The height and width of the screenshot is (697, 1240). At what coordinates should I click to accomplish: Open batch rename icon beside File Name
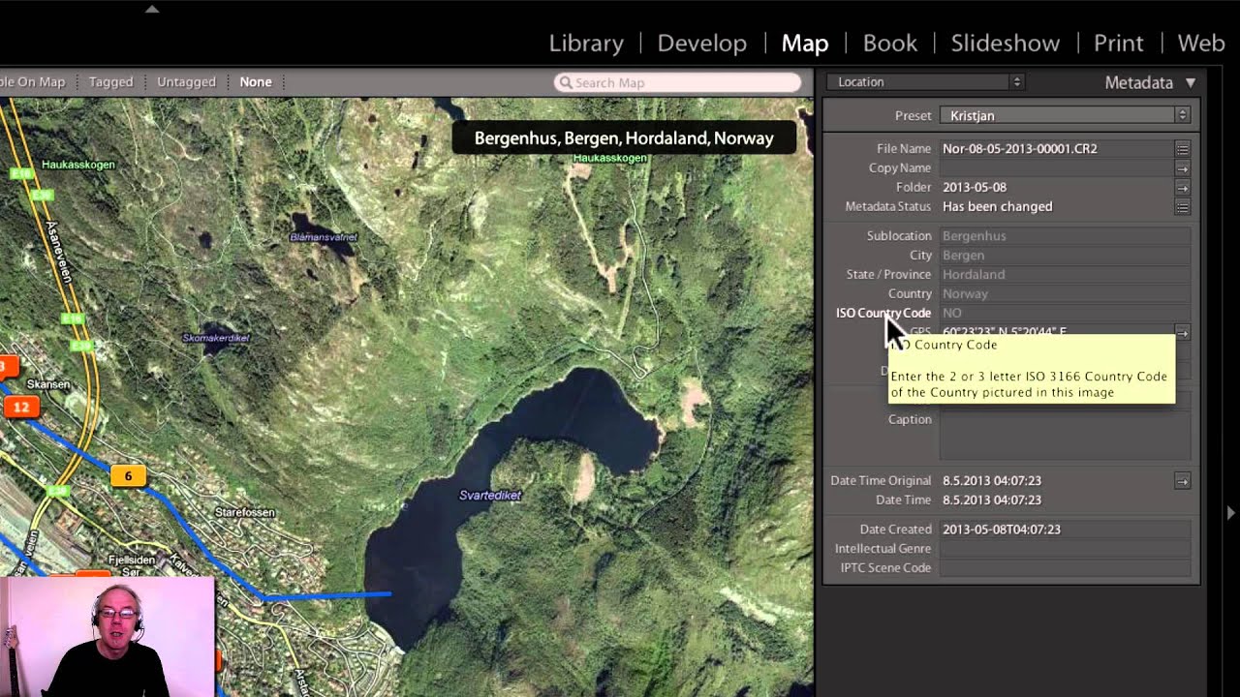point(1182,149)
